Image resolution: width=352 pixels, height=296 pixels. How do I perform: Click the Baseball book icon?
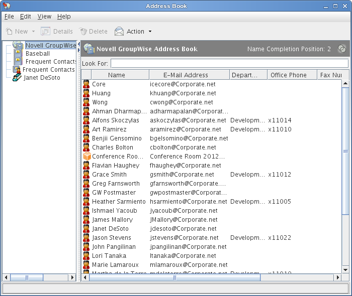(x=18, y=53)
